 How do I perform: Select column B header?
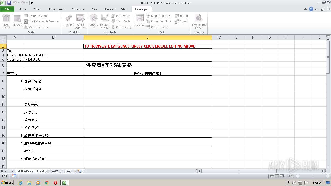click(53, 37)
